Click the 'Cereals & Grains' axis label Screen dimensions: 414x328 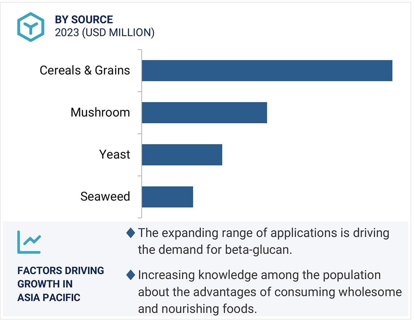pos(85,70)
